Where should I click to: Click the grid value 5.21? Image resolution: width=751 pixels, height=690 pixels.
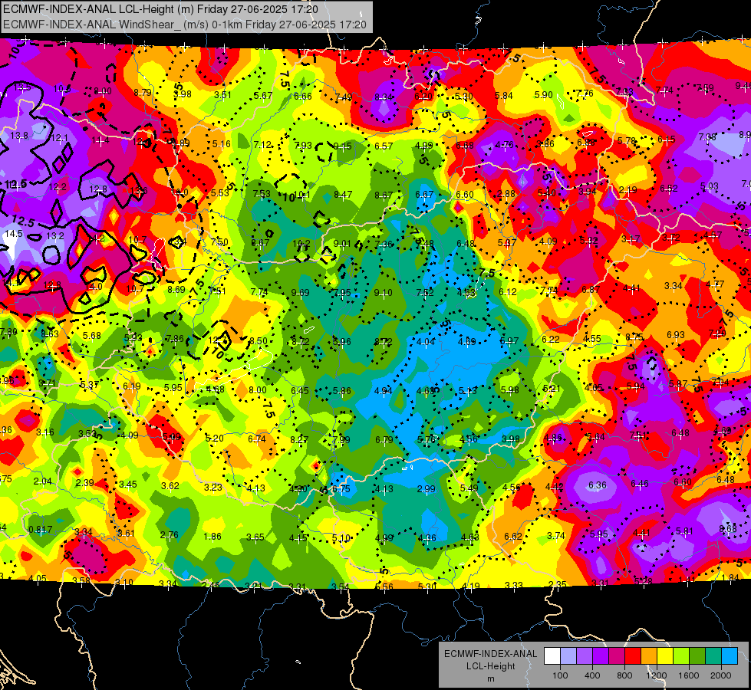552,389
